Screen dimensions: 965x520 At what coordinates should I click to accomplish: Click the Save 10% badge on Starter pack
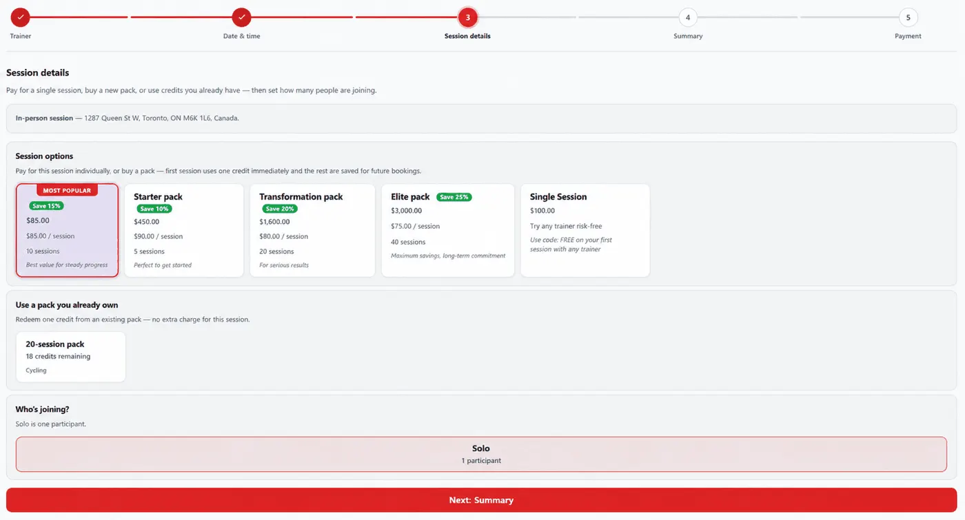[154, 209]
